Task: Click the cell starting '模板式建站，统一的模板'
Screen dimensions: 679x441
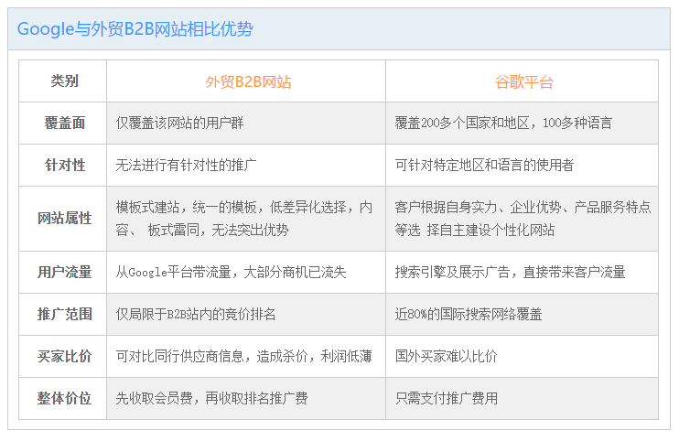Action: tap(244, 219)
